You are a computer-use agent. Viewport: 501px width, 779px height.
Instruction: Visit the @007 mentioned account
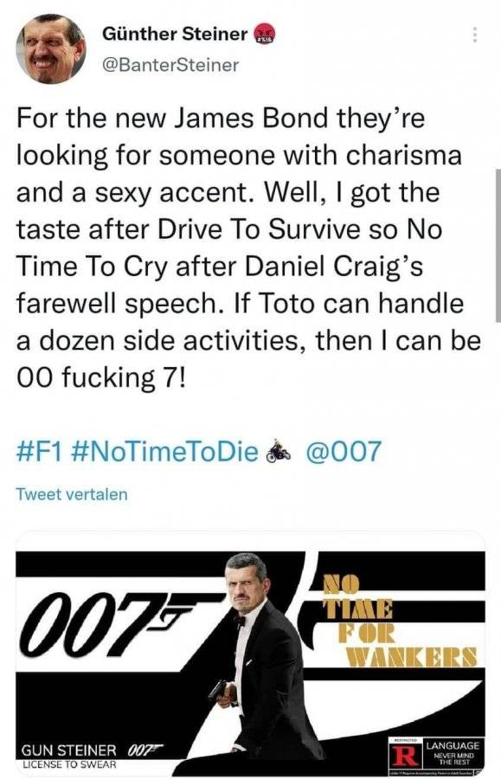pos(344,452)
